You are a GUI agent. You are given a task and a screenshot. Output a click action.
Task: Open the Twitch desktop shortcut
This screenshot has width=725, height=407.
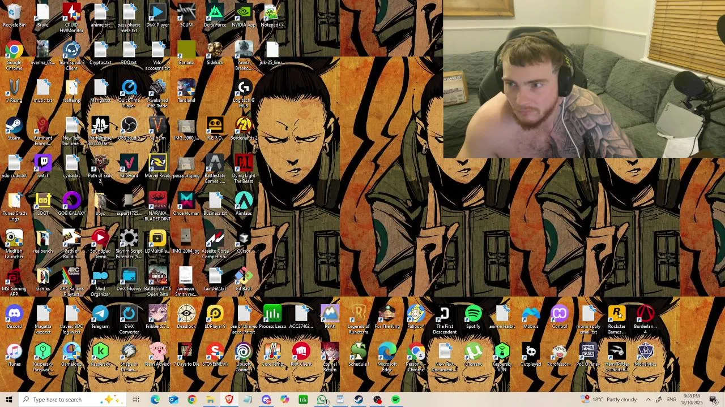coord(43,167)
